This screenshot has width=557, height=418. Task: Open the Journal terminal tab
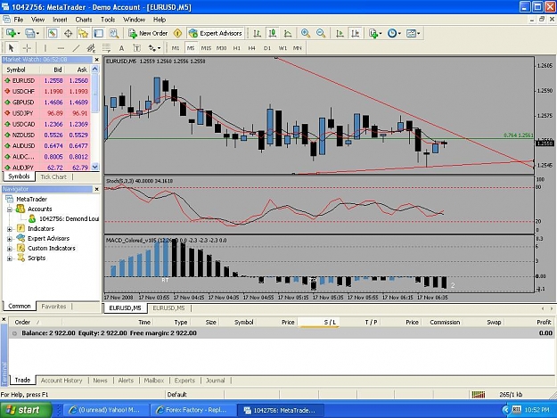coord(216,381)
